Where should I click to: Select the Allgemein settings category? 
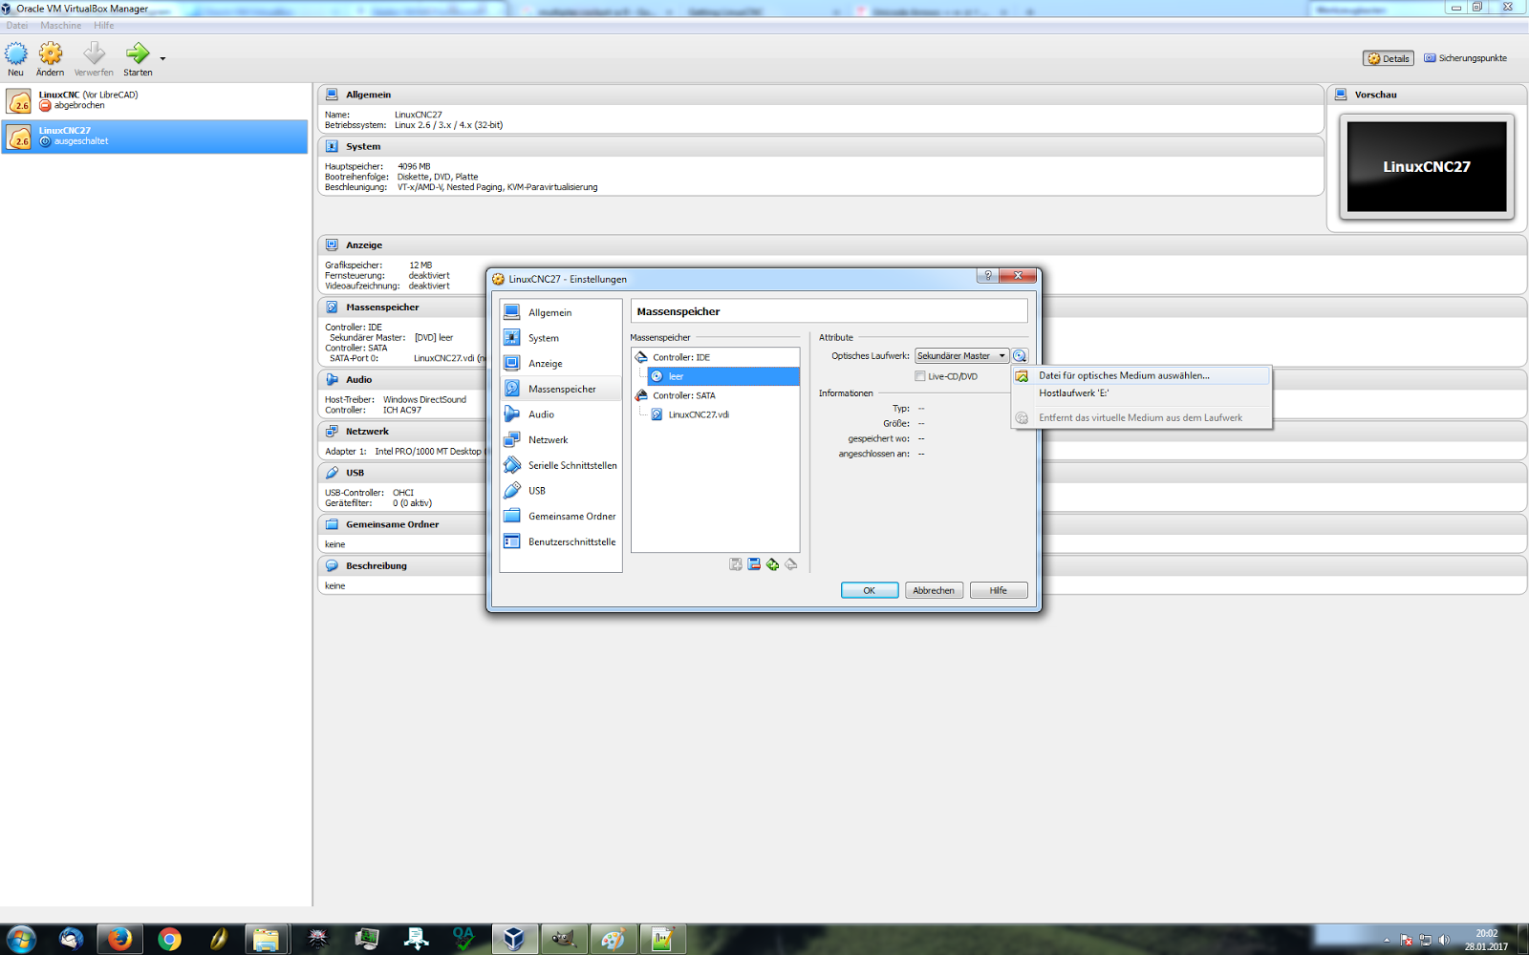(x=561, y=312)
